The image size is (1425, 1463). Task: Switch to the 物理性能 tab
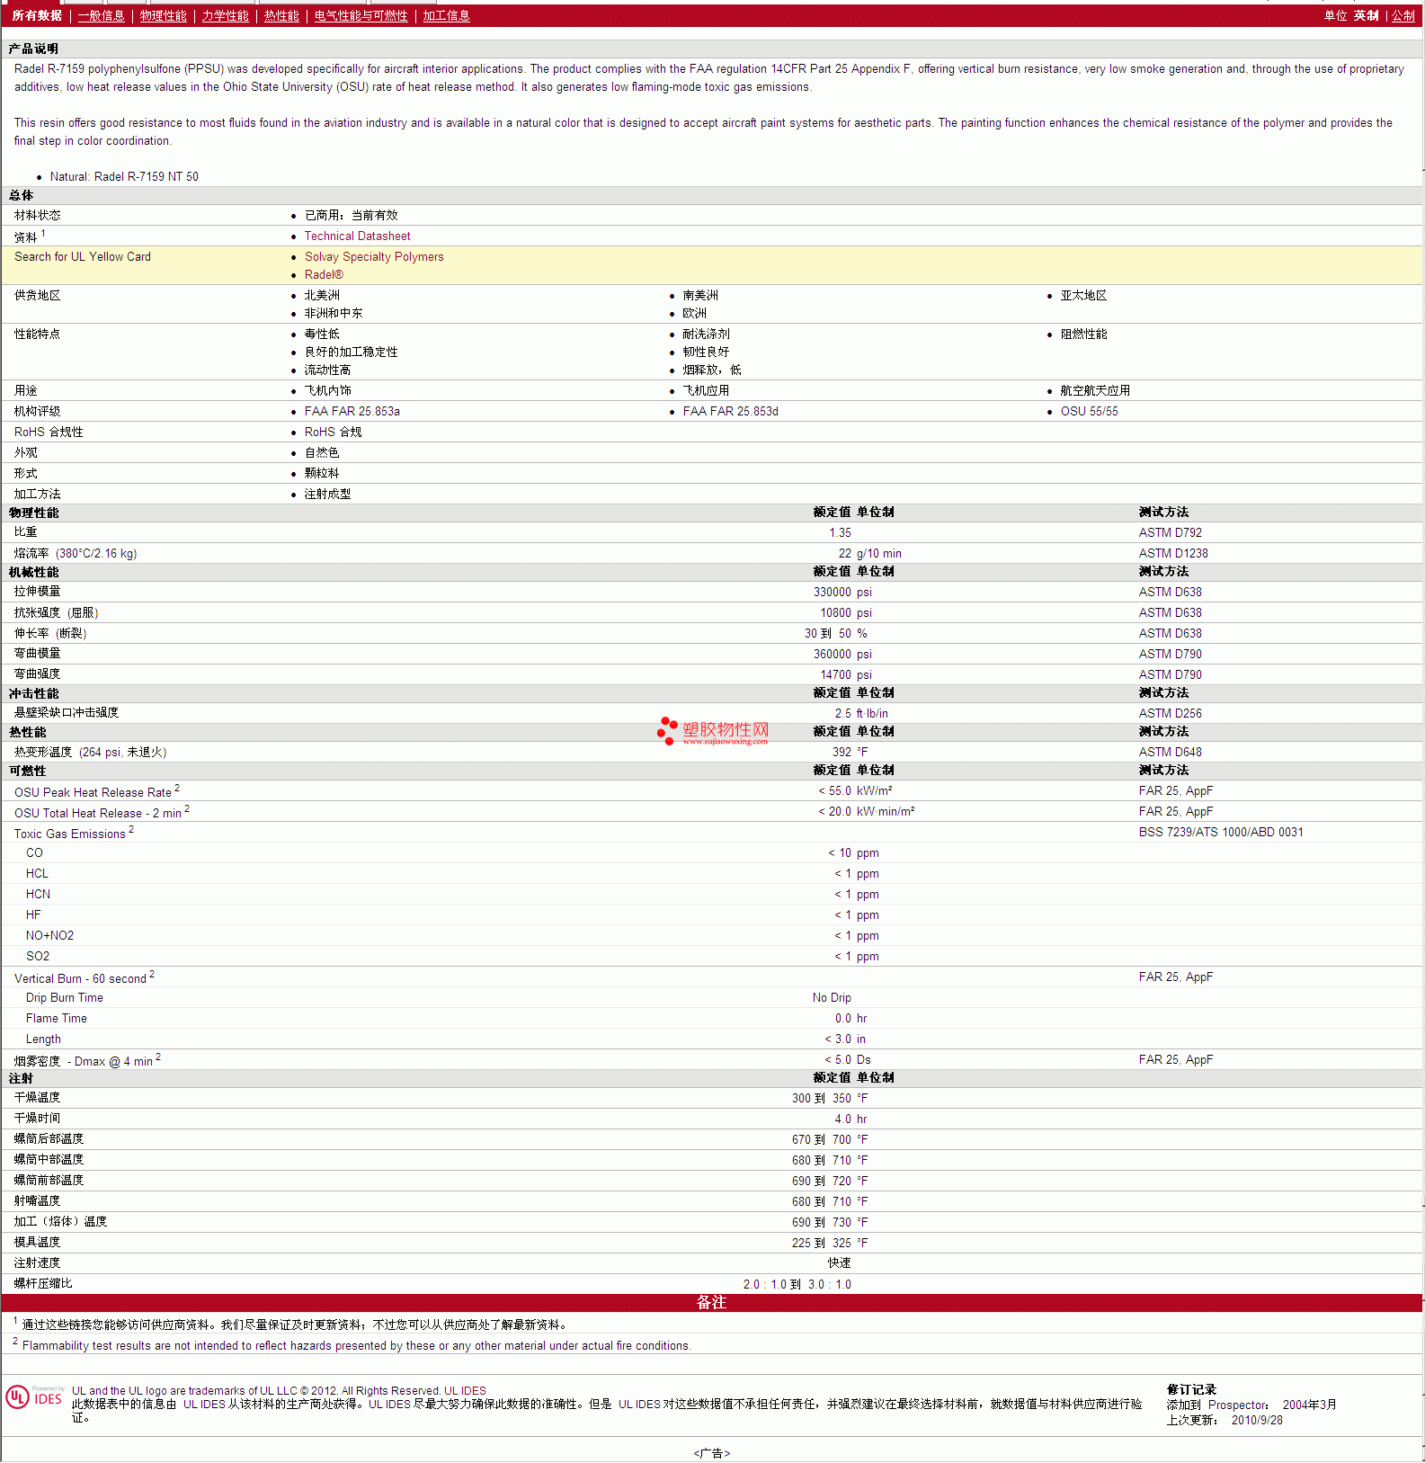(x=163, y=15)
